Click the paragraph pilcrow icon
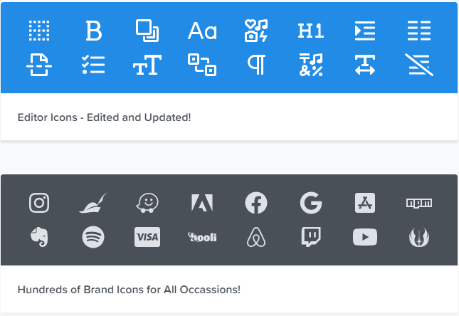This screenshot has width=459, height=316. pos(257,65)
